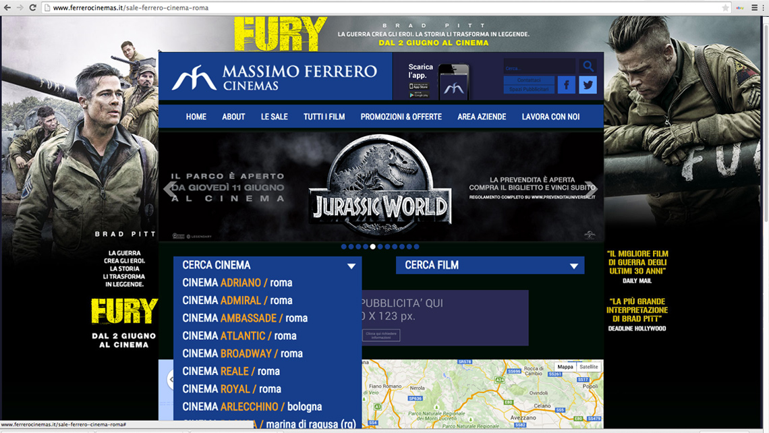Select Cinema Royal / roma
Image resolution: width=769 pixels, height=433 pixels.
pos(232,389)
